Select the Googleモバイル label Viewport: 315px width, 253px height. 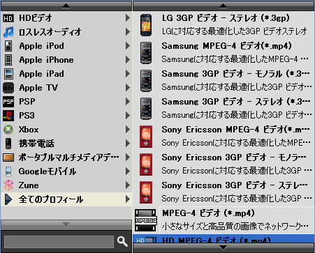click(x=47, y=171)
